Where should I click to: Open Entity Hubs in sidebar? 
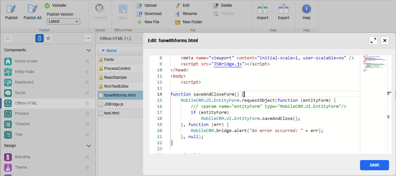[25, 72]
